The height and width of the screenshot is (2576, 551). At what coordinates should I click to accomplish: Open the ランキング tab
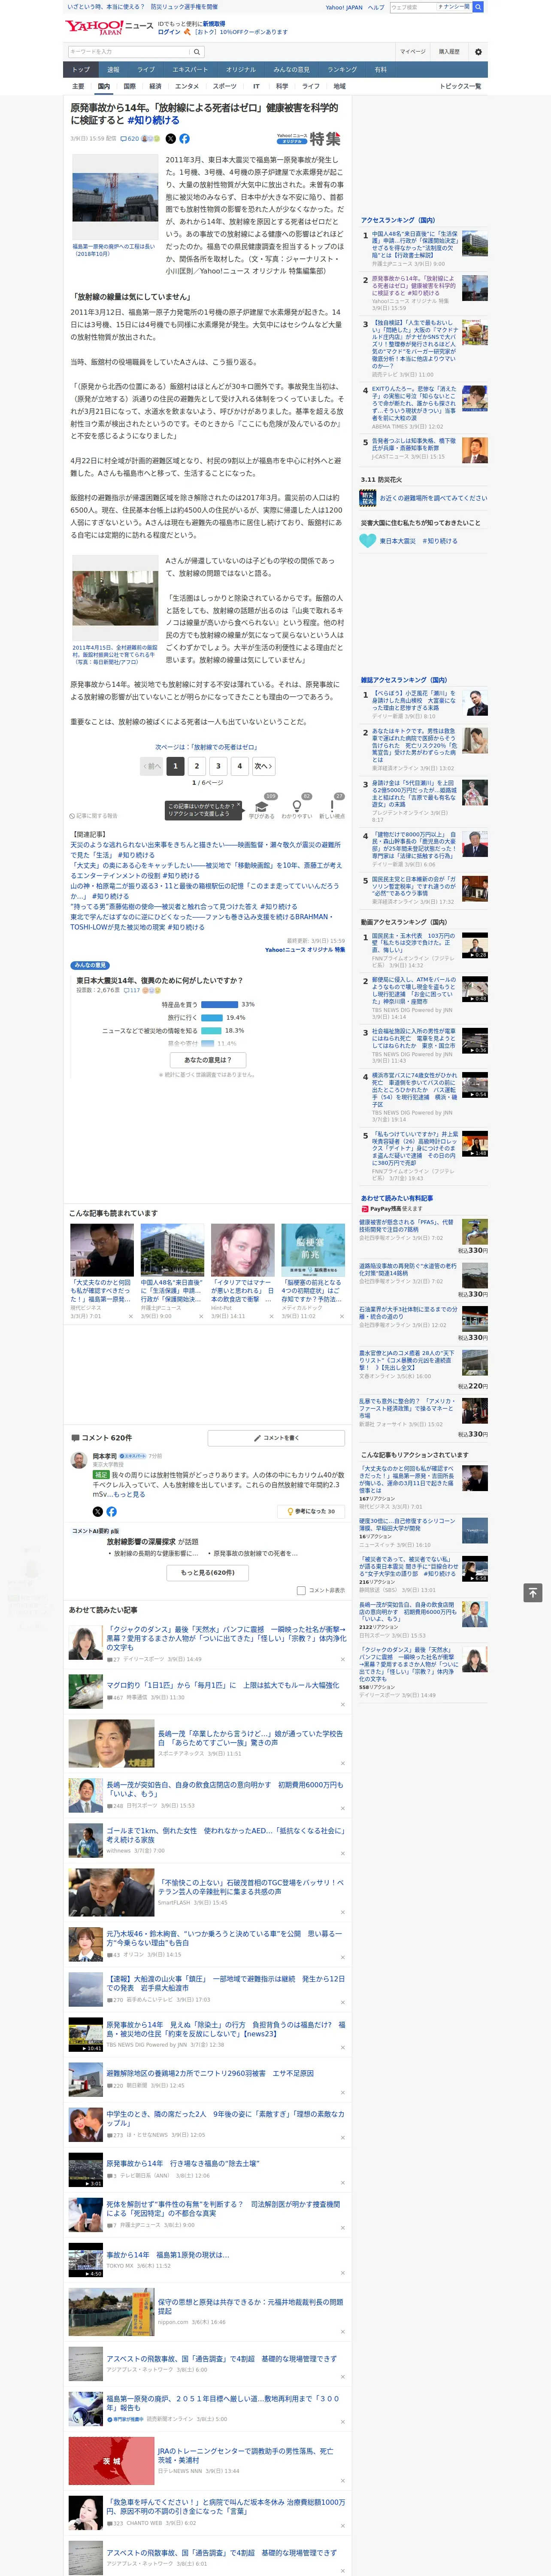(x=342, y=70)
